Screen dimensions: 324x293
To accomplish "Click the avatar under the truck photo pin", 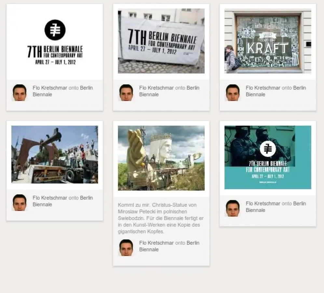I will click(x=20, y=202).
